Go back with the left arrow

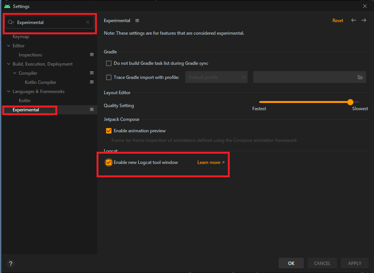353,20
